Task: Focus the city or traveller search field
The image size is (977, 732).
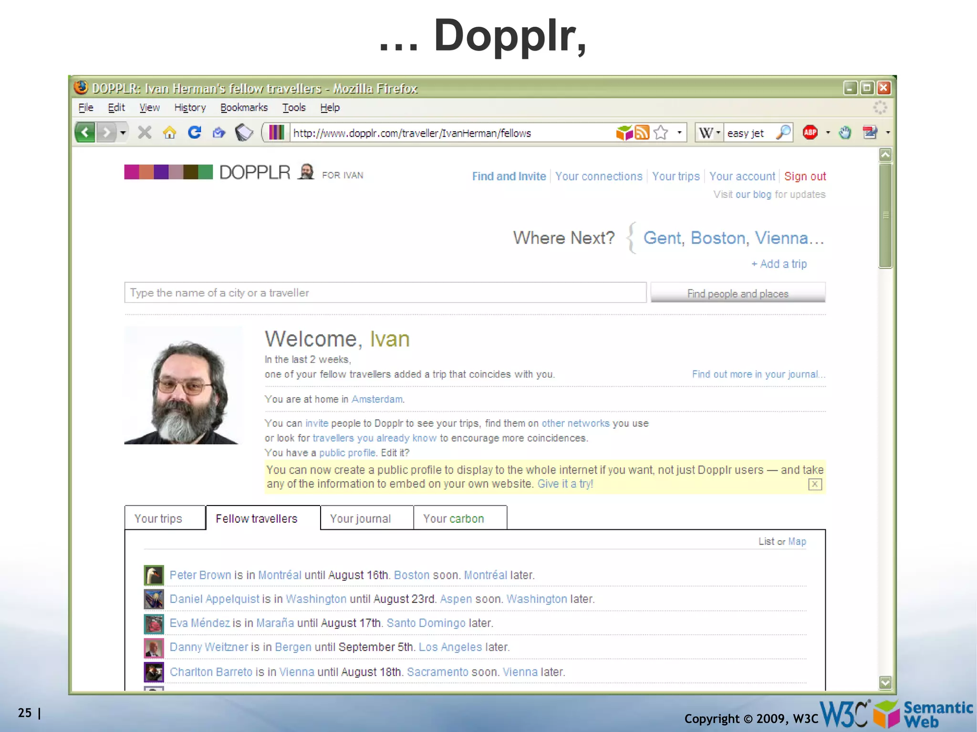Action: pyautogui.click(x=385, y=292)
